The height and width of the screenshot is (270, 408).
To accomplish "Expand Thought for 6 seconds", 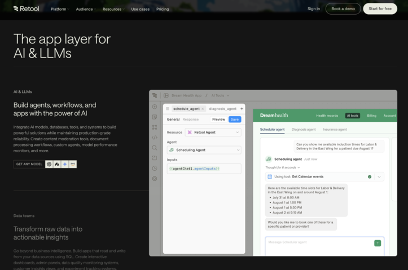I will click(283, 167).
